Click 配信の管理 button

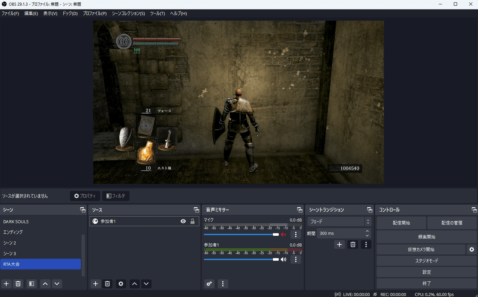pos(452,223)
